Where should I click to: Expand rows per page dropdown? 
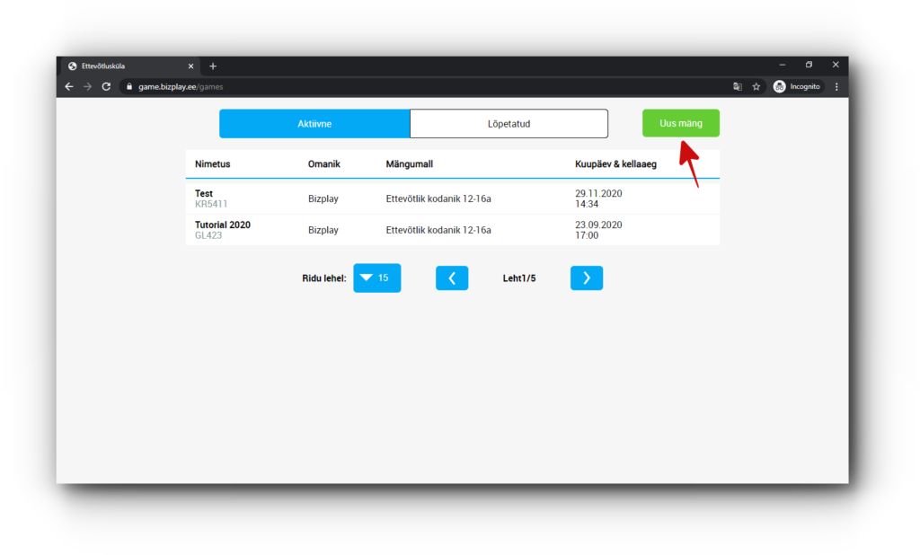pyautogui.click(x=376, y=278)
